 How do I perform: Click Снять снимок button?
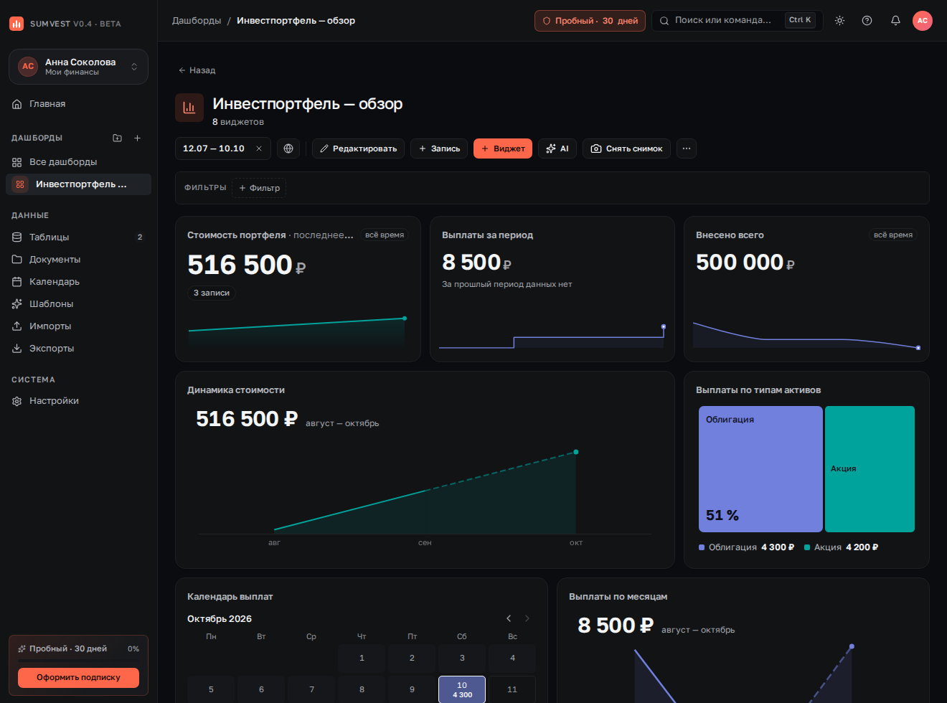(x=626, y=148)
